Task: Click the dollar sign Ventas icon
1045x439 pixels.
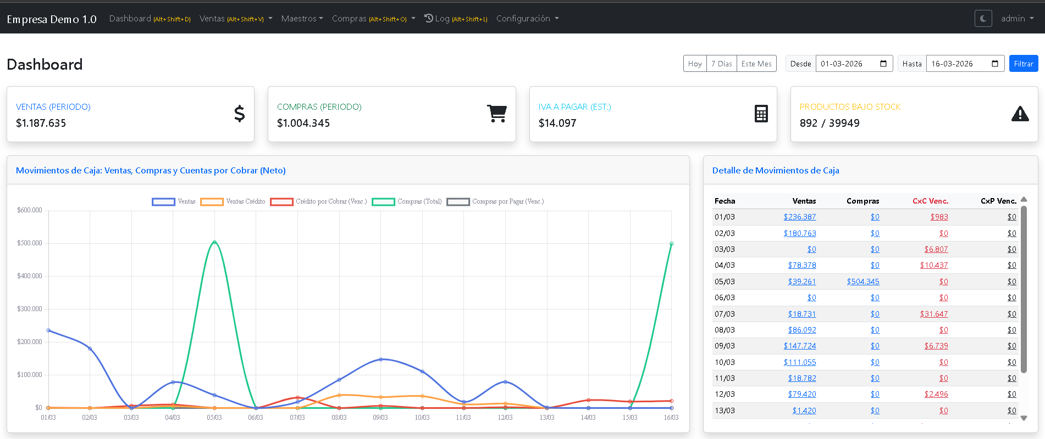Action: click(239, 114)
